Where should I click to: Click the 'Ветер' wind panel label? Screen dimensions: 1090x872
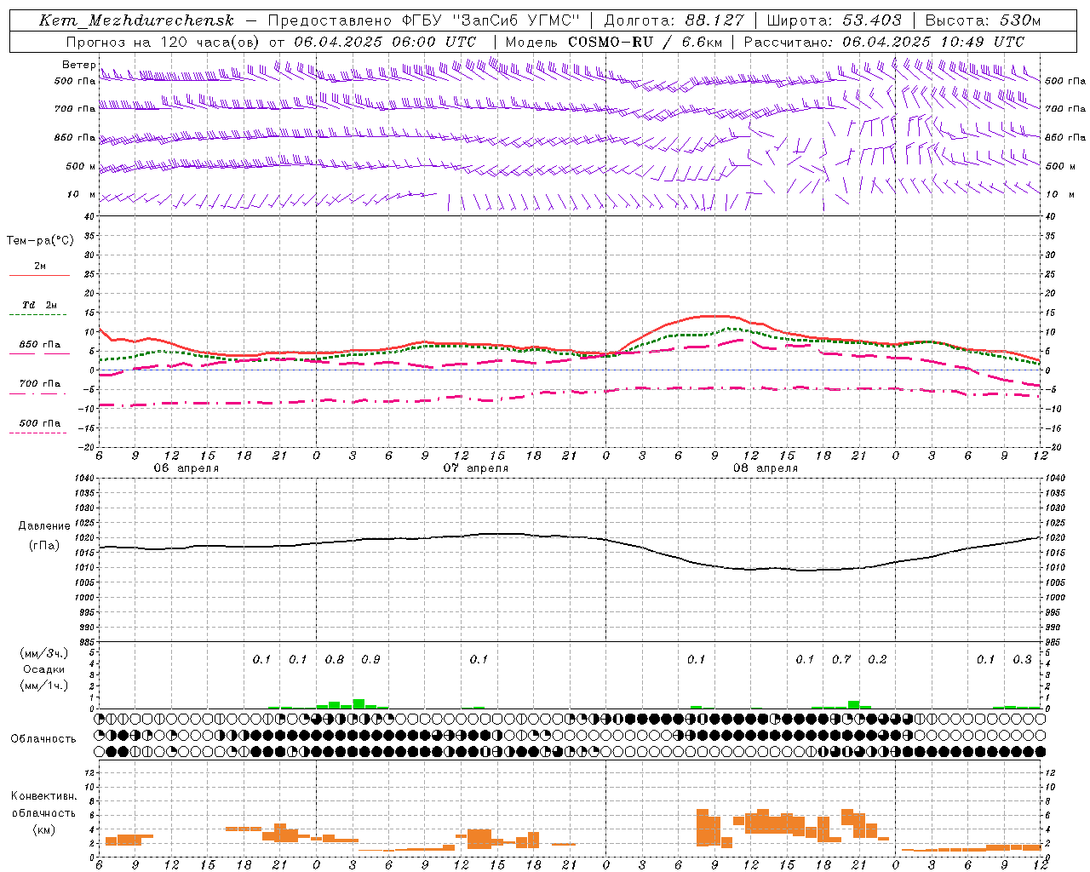(x=79, y=65)
